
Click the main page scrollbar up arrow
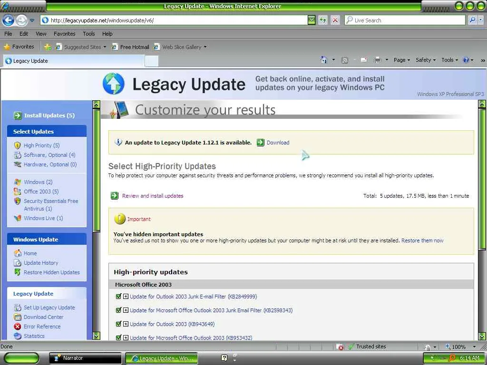pos(482,104)
